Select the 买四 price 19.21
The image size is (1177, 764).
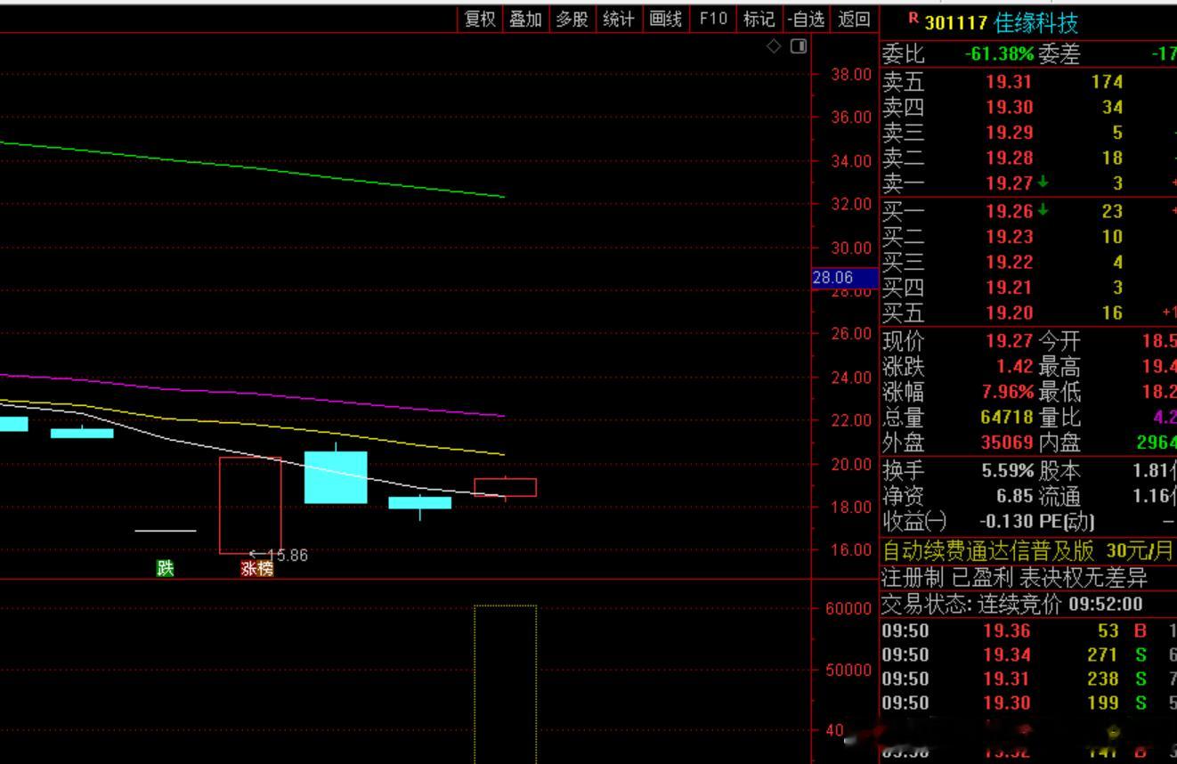pos(1009,288)
